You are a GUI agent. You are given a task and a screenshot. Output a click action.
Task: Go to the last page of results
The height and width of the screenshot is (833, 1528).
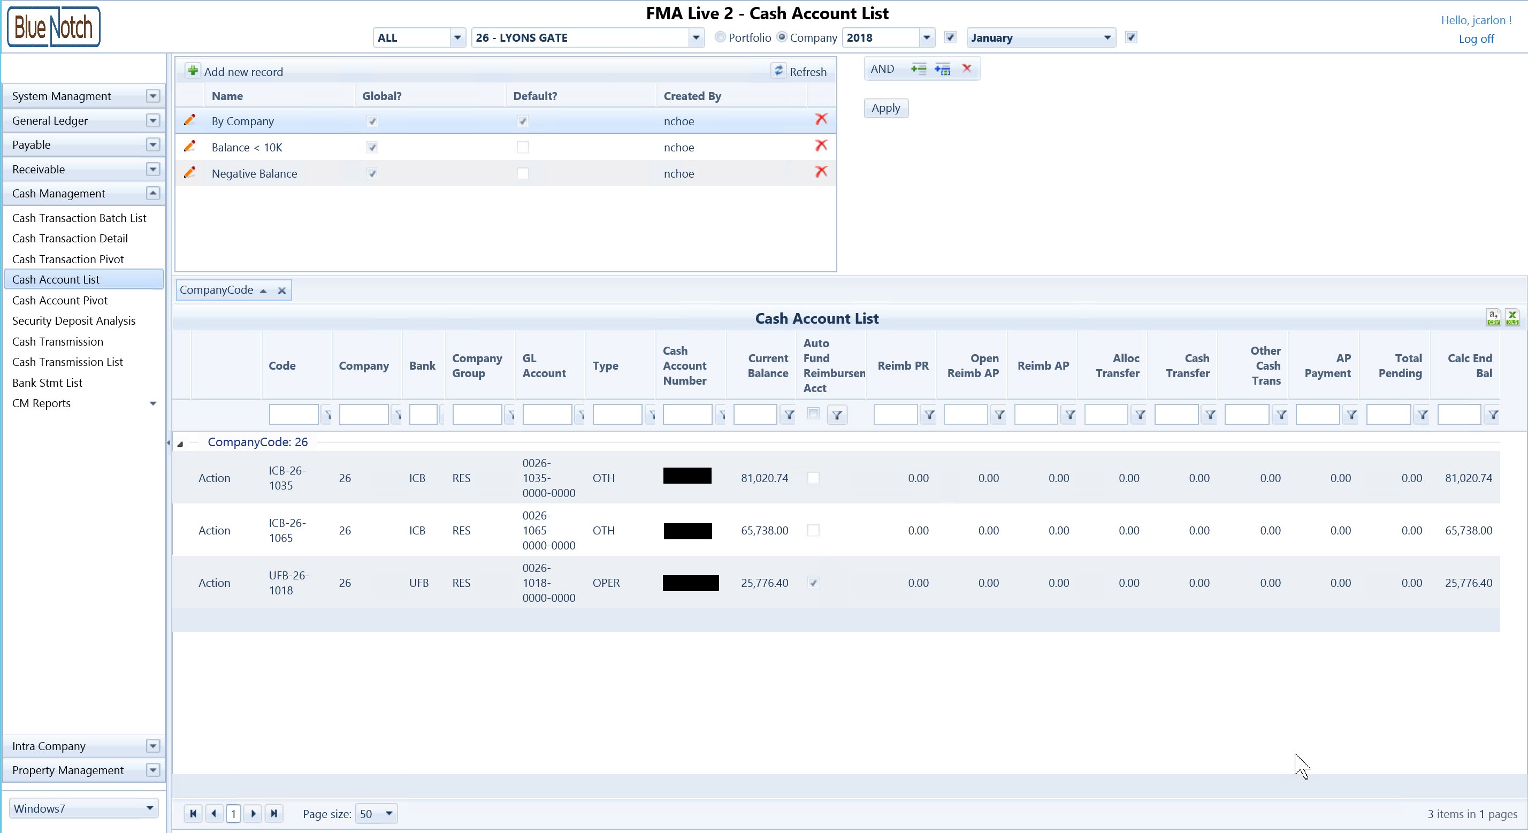click(x=274, y=813)
